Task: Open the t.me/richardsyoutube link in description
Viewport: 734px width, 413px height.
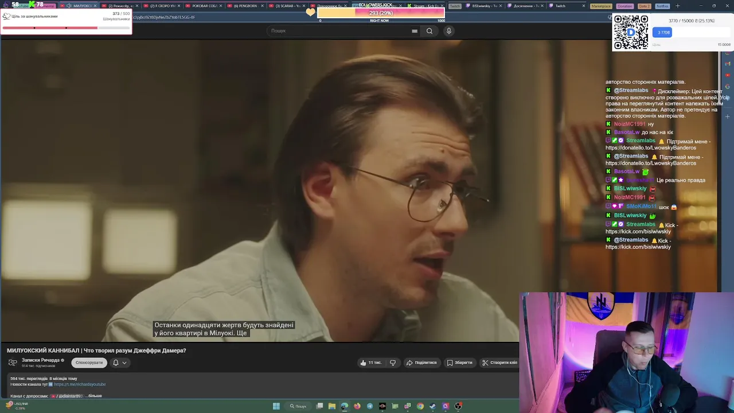Action: (x=80, y=384)
